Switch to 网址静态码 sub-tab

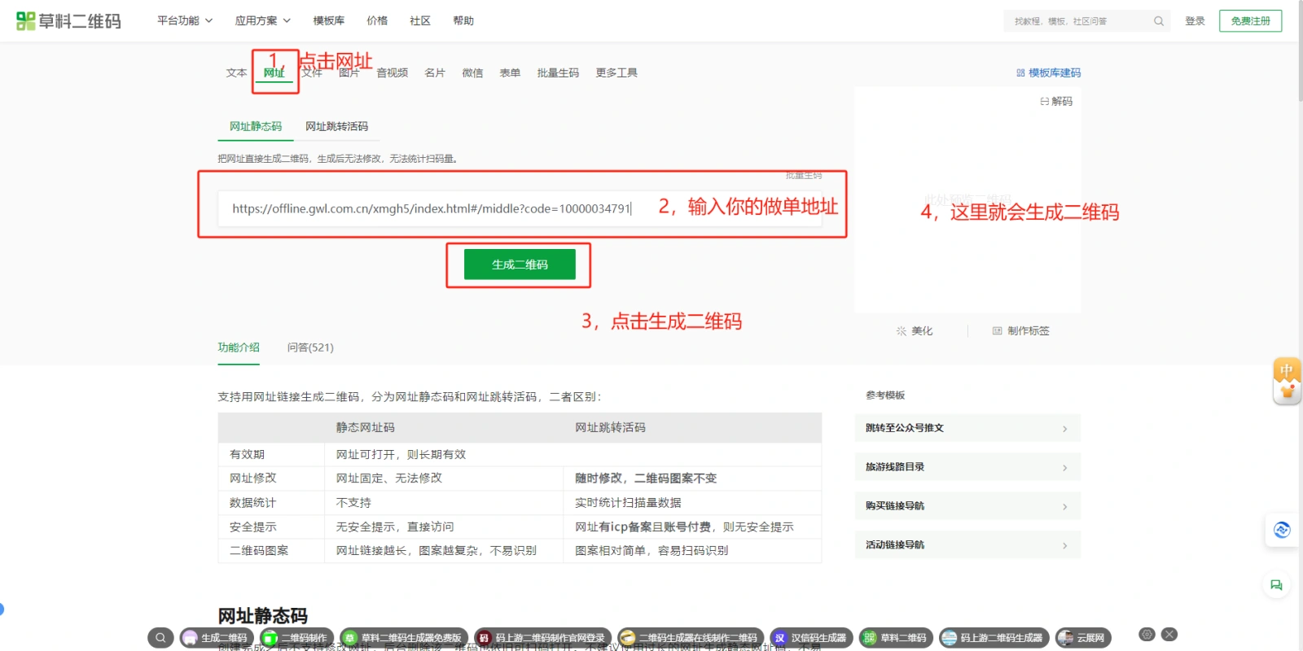(x=256, y=126)
